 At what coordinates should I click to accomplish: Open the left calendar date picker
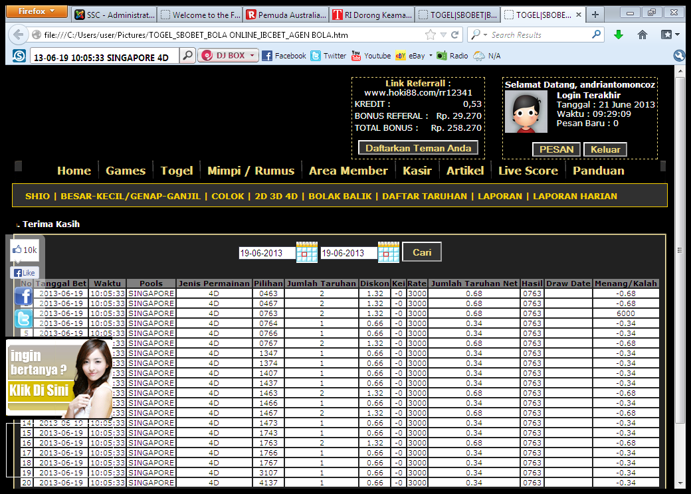[x=306, y=252]
